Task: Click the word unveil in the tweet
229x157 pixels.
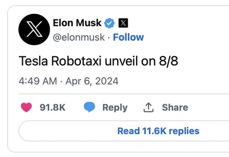Action: click(x=121, y=61)
